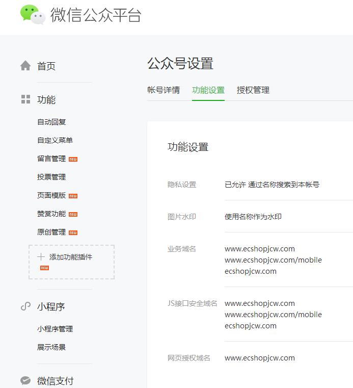The height and width of the screenshot is (388, 353).
Task: Click the plus icon in 添加功能插件
Action: click(x=41, y=257)
